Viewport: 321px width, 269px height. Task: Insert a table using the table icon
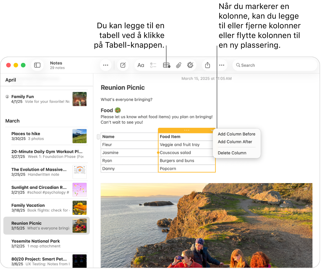click(166, 65)
